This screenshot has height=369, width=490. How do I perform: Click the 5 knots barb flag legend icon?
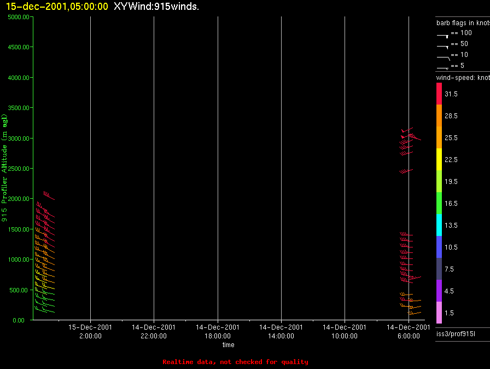[442, 68]
